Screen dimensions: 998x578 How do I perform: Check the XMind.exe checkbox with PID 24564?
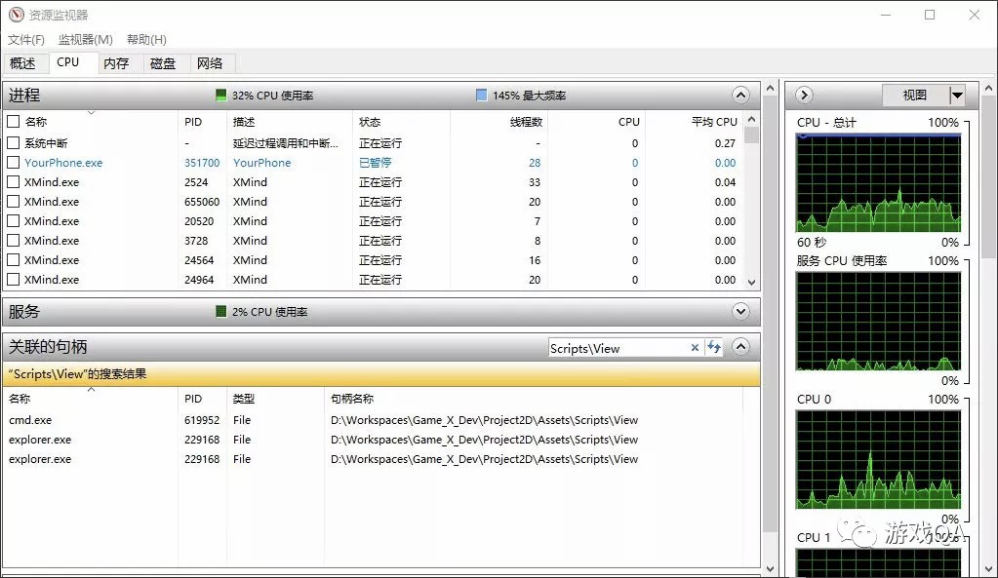[13, 260]
